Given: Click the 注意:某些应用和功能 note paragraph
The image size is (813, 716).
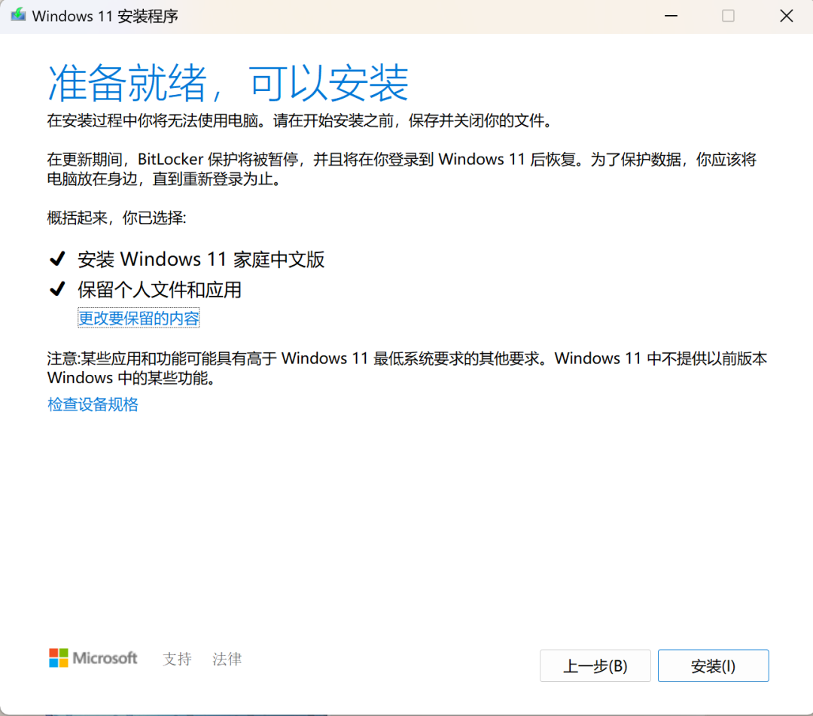Looking at the screenshot, I should point(407,368).
